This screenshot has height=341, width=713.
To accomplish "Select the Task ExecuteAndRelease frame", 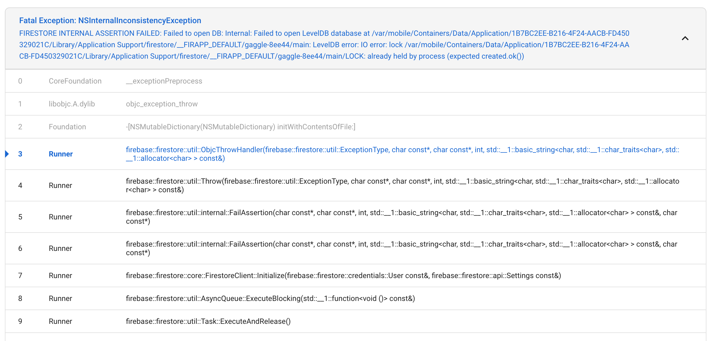I will pyautogui.click(x=209, y=321).
